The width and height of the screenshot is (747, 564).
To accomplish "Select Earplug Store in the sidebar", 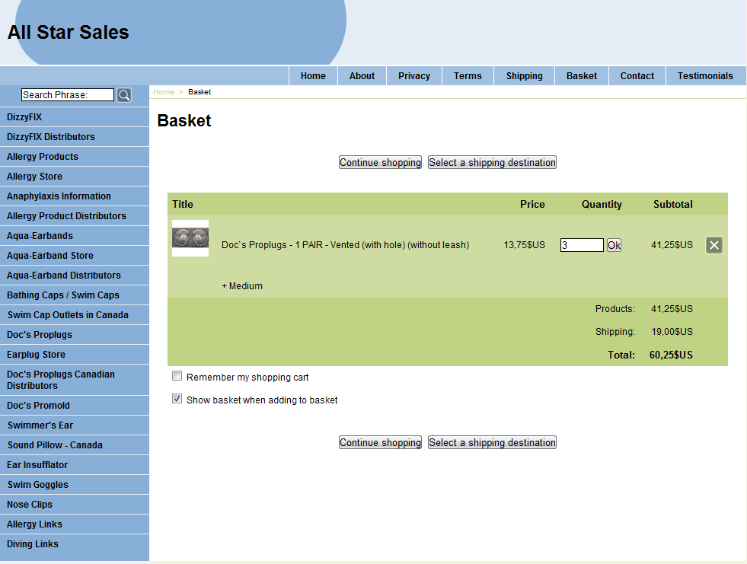I will (x=36, y=355).
